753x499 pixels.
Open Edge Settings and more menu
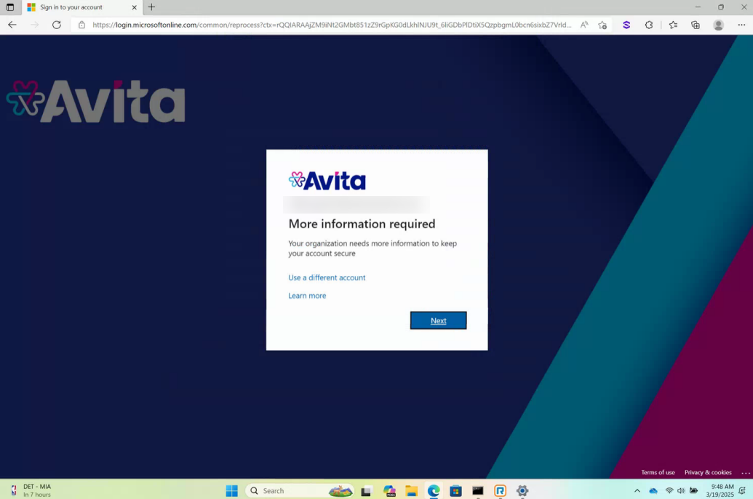click(x=741, y=25)
